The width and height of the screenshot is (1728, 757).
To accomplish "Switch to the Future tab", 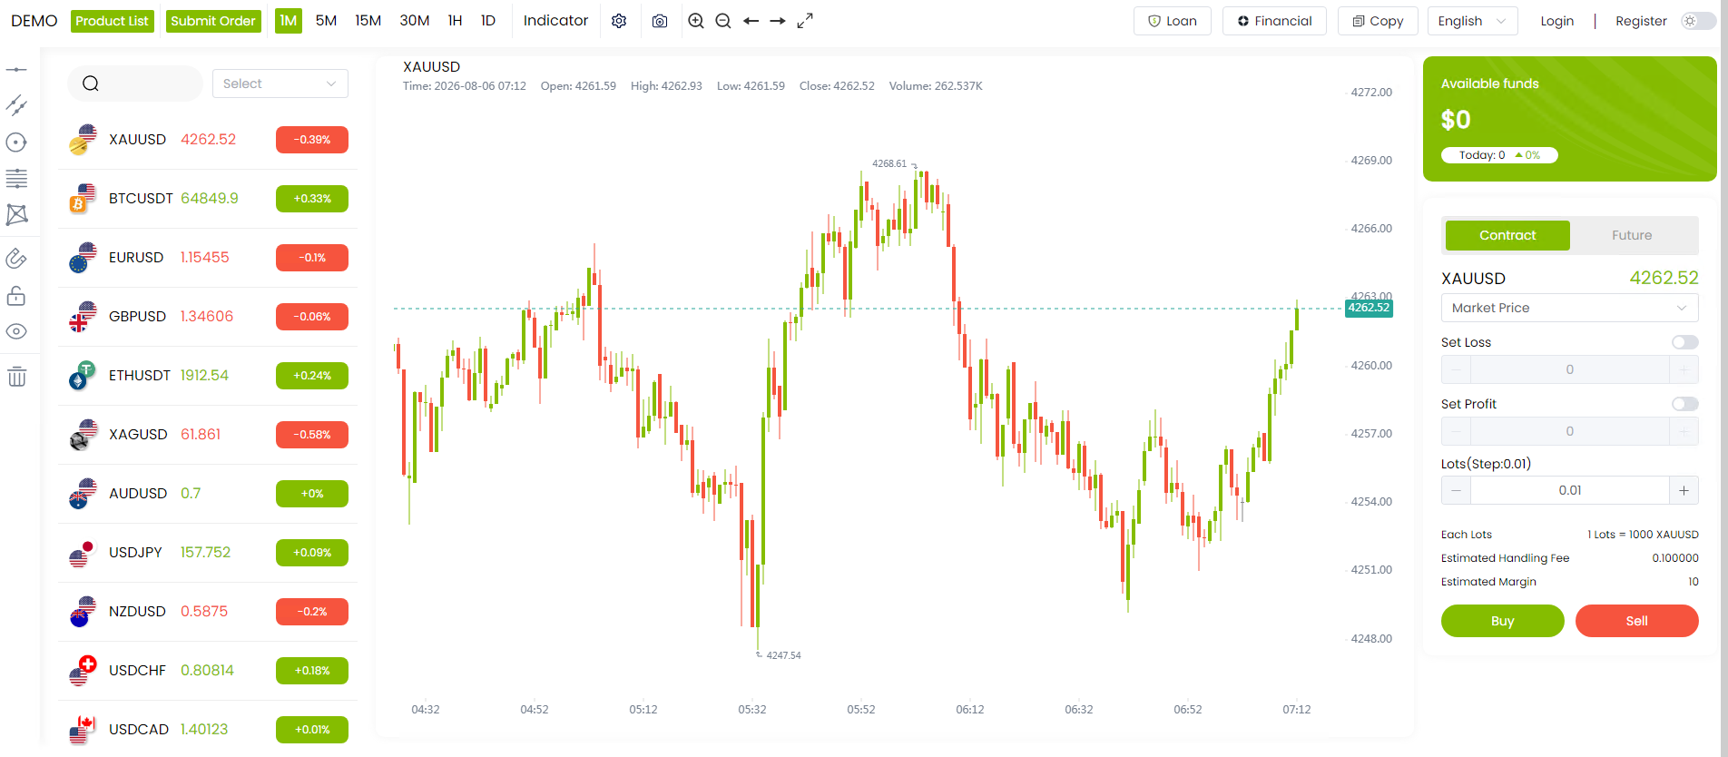I will pyautogui.click(x=1632, y=235).
